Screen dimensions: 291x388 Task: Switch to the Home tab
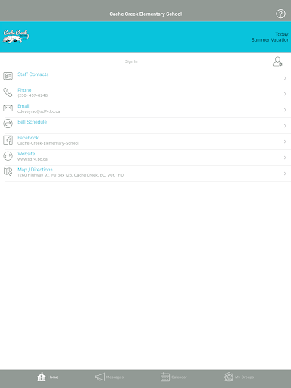[48, 377]
